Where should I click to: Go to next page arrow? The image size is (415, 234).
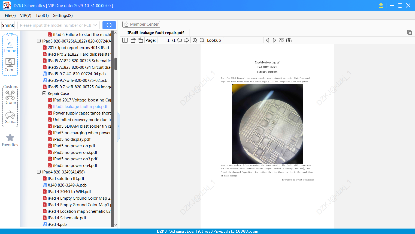coord(186,40)
